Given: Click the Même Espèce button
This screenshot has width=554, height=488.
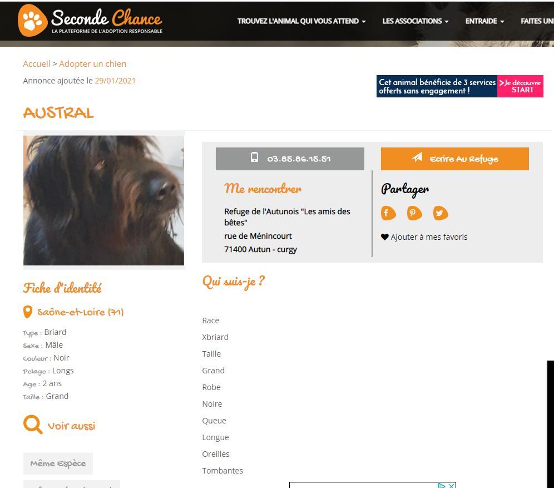Looking at the screenshot, I should 58,464.
